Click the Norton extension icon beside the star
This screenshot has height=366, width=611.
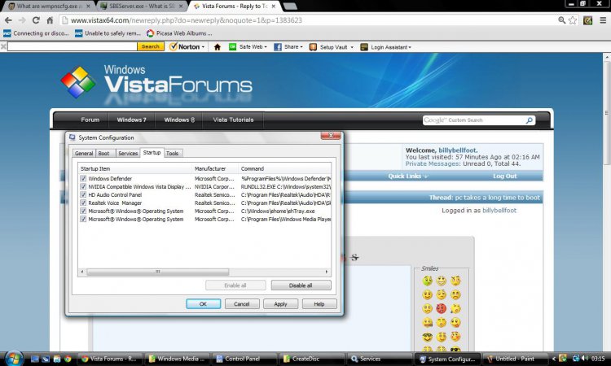click(587, 20)
